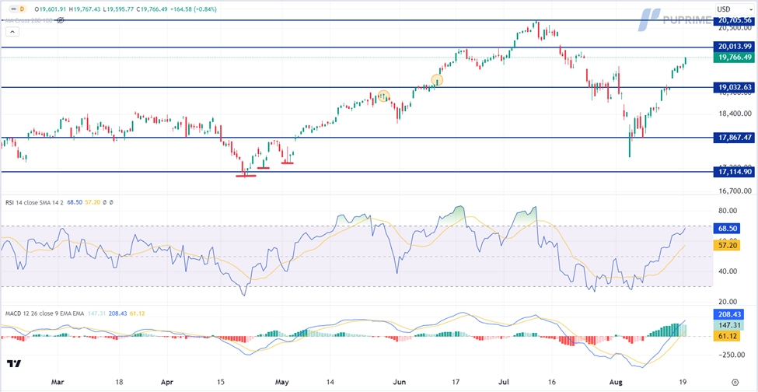Select the orange circle marker near mid-June breakout

point(437,80)
